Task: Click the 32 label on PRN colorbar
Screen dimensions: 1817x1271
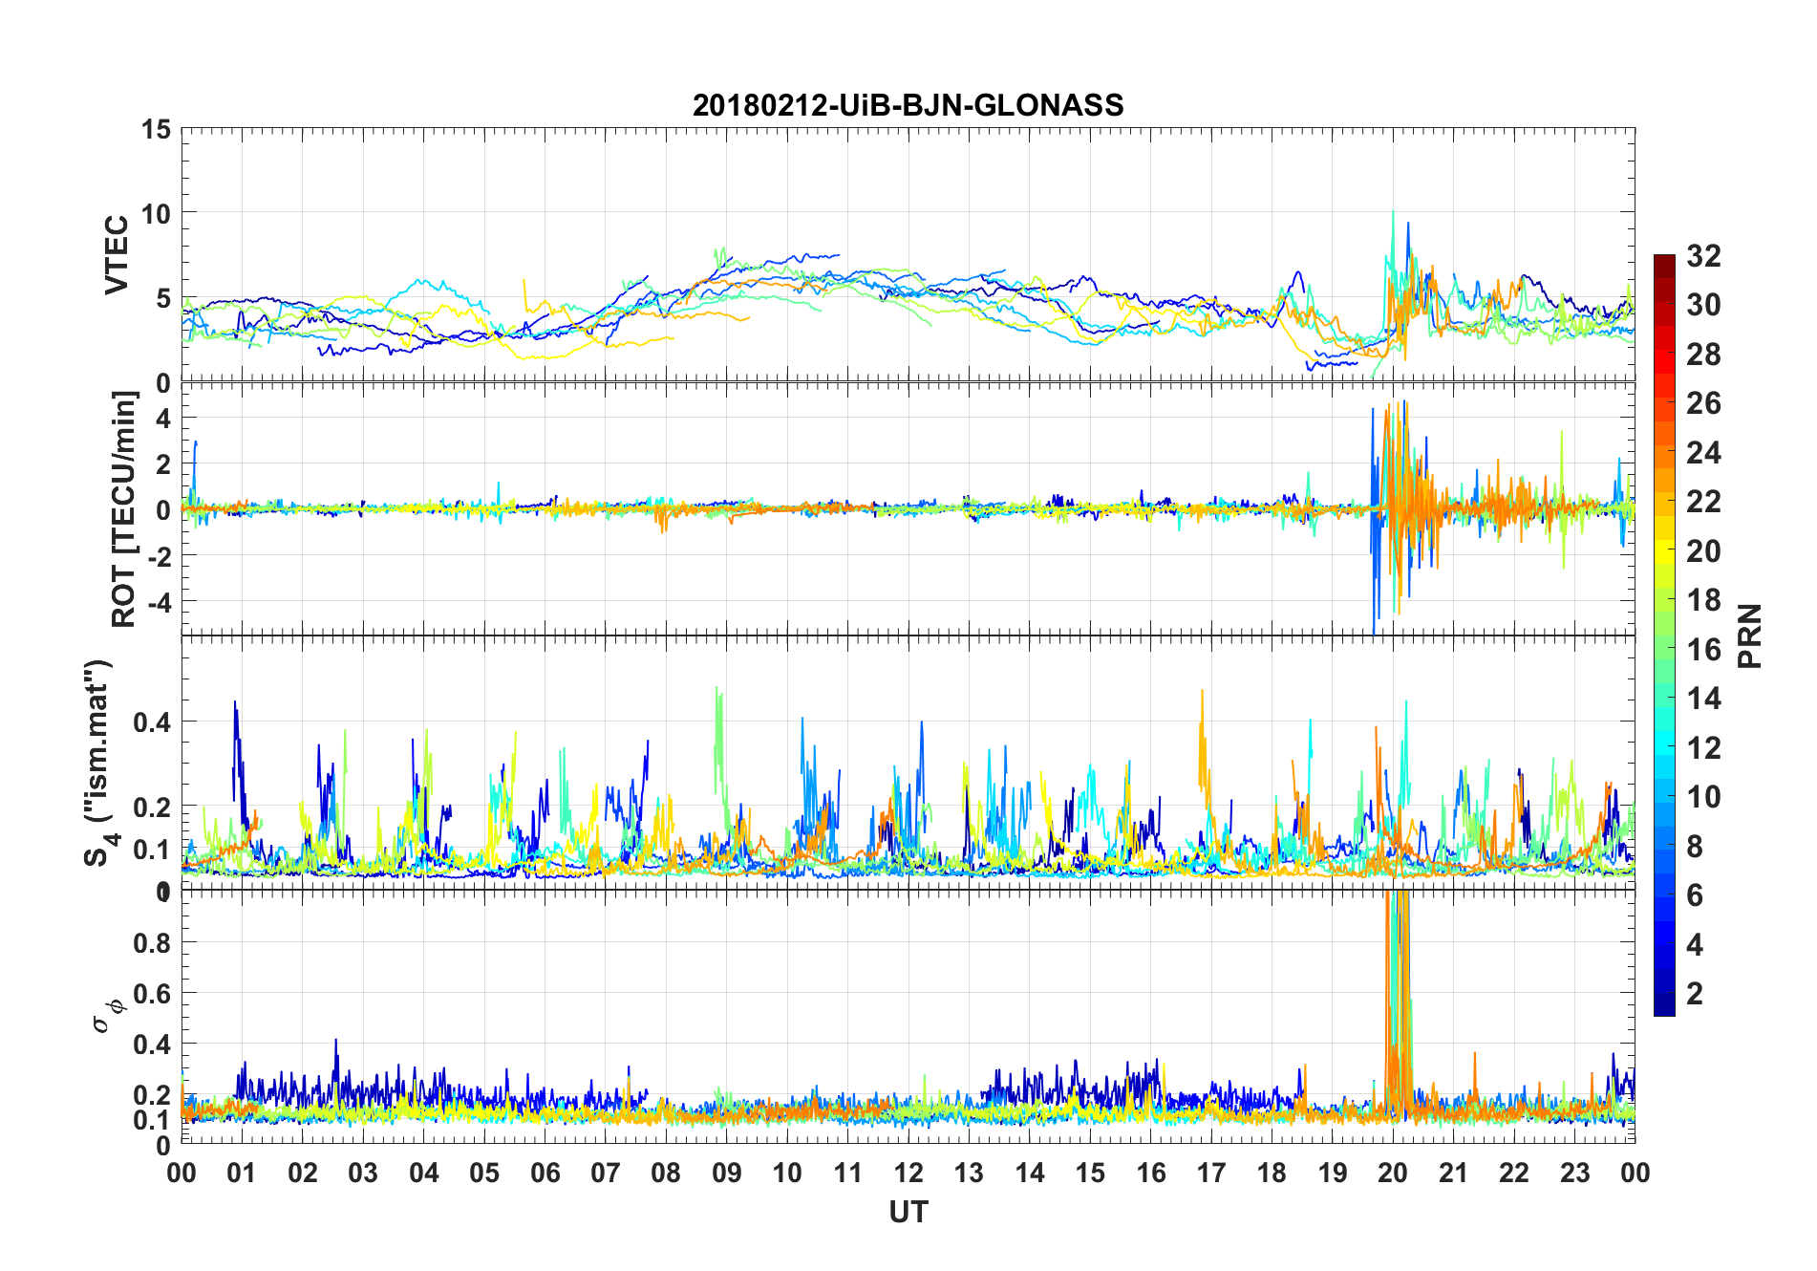Action: pos(1704,255)
